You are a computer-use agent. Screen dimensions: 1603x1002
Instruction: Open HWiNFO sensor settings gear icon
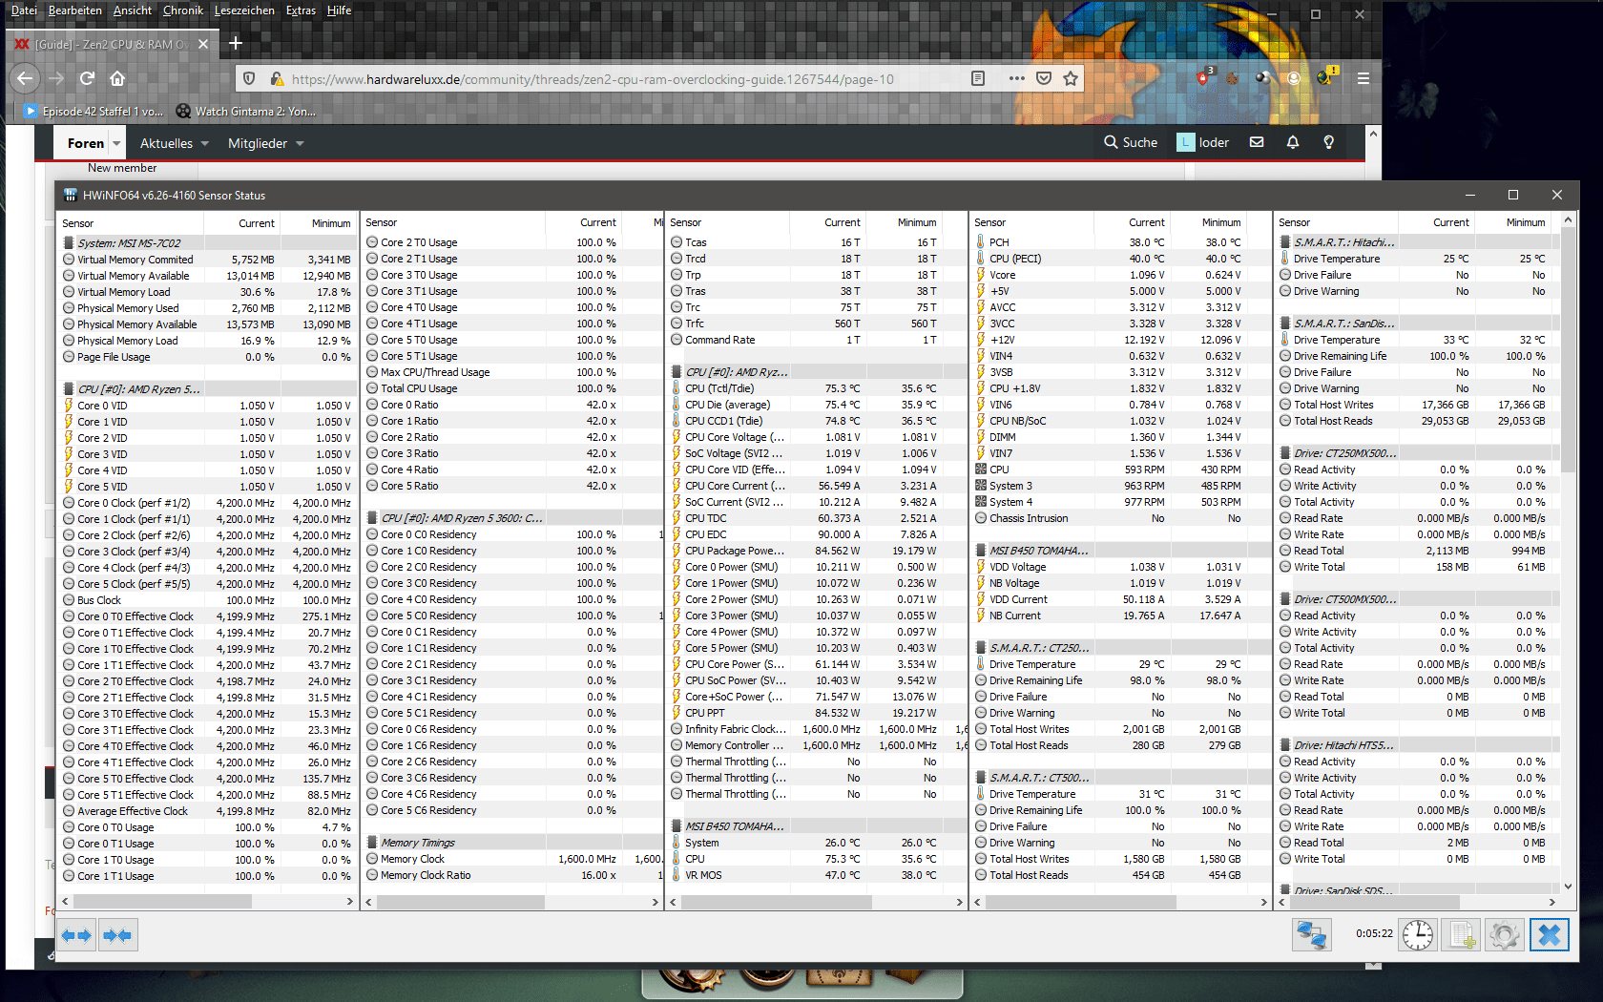(x=1505, y=934)
